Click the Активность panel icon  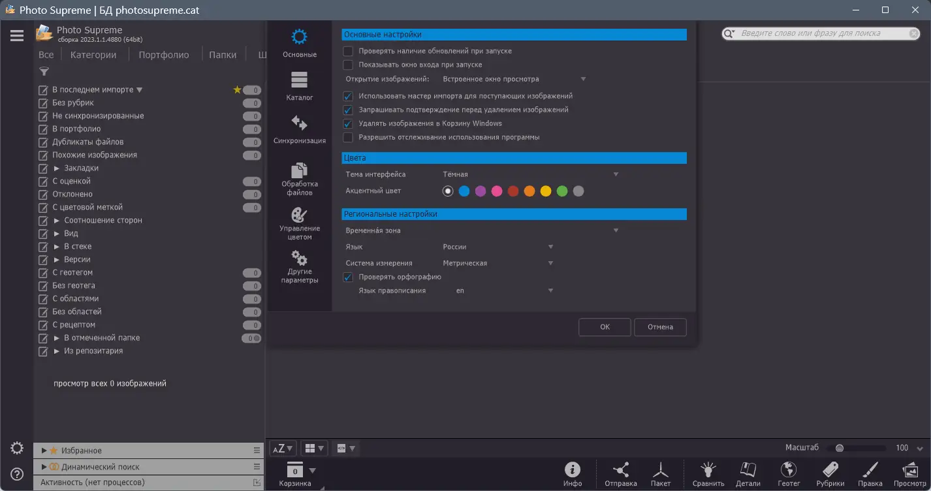tap(257, 483)
